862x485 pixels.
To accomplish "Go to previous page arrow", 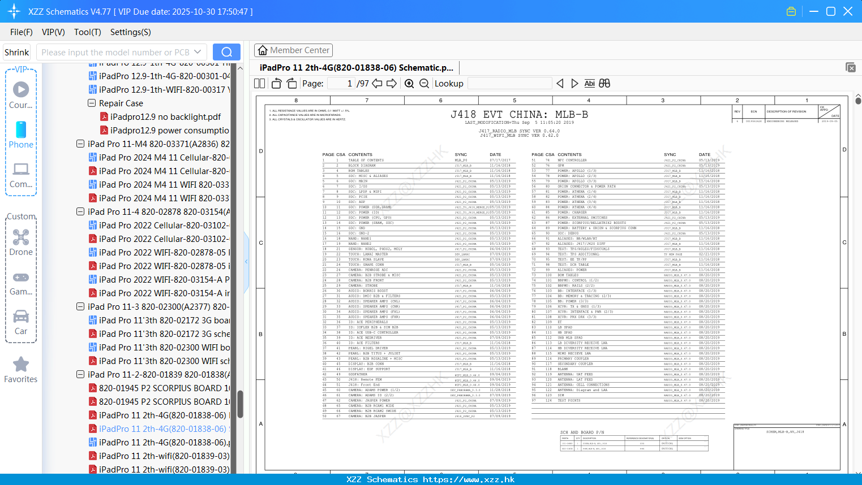I will click(x=377, y=83).
